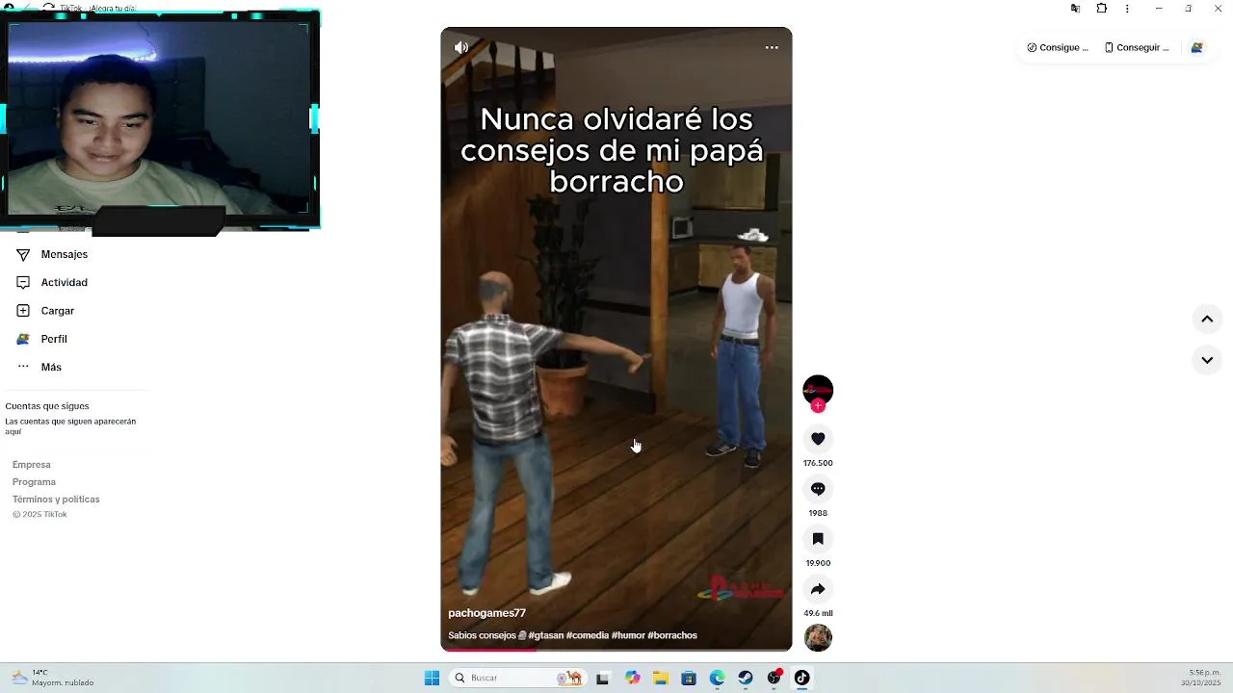Image resolution: width=1233 pixels, height=693 pixels.
Task: Open the #comedia hashtag
Action: click(x=588, y=635)
